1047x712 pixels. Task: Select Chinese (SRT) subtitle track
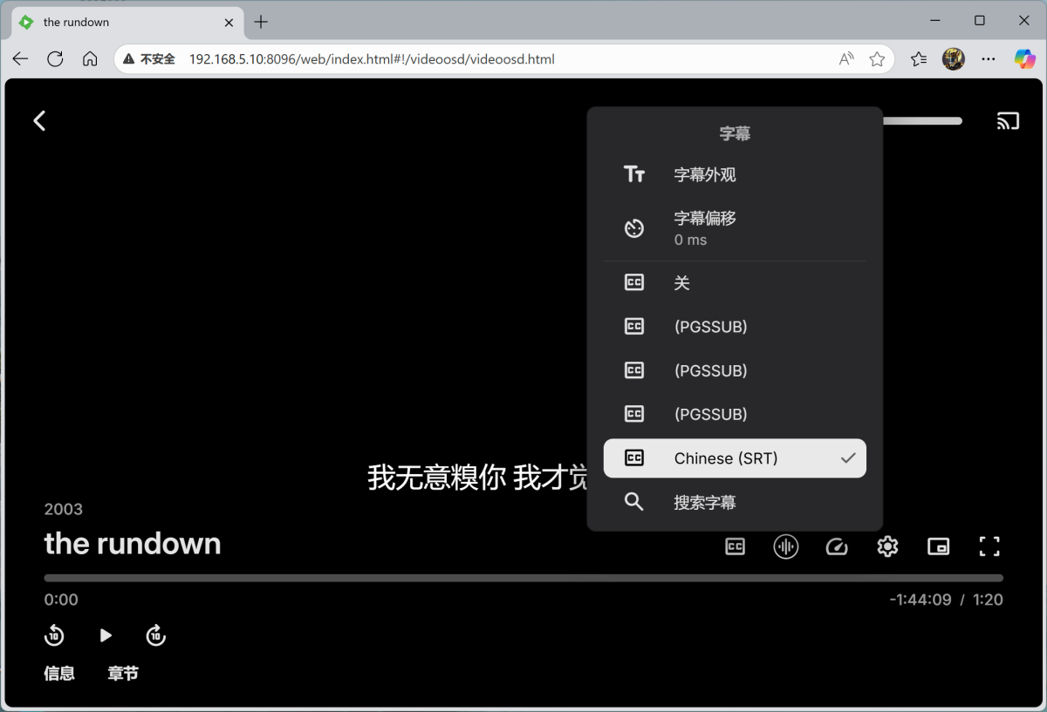(x=735, y=458)
